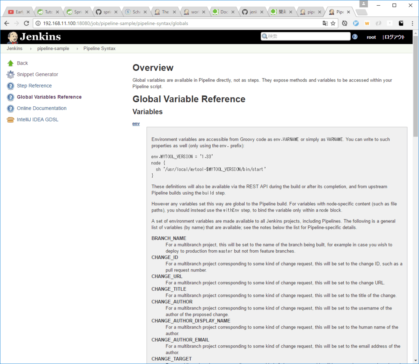Image resolution: width=419 pixels, height=364 pixels.
Task: Click the Online Documentation help icon
Action: pyautogui.click(x=10, y=108)
